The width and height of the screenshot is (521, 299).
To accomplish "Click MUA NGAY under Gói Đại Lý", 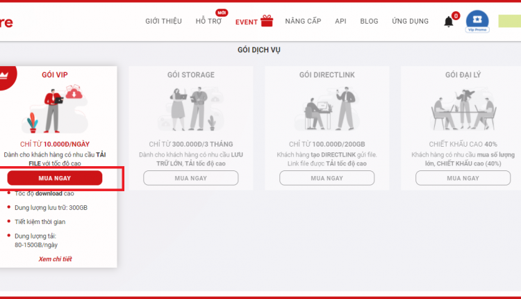I will (x=463, y=178).
